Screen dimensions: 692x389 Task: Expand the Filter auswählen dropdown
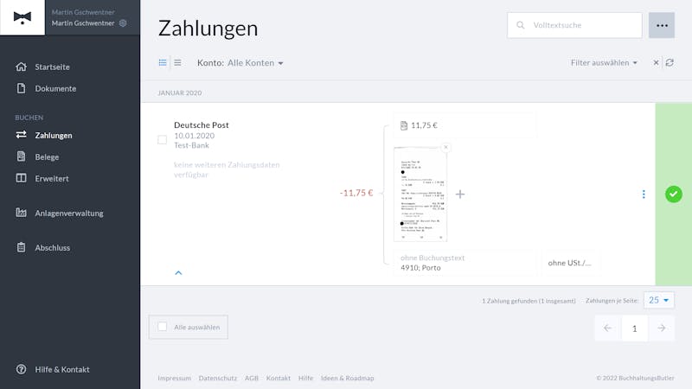(x=604, y=62)
